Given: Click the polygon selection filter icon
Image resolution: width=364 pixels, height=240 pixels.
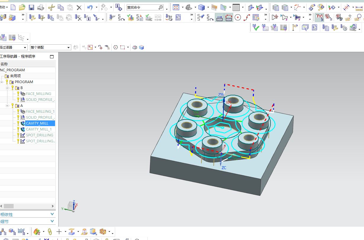Looking at the screenshot, I should pos(115,47).
